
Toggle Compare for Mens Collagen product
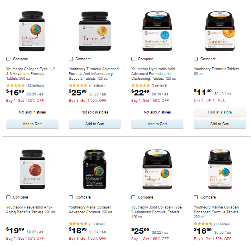71,197
